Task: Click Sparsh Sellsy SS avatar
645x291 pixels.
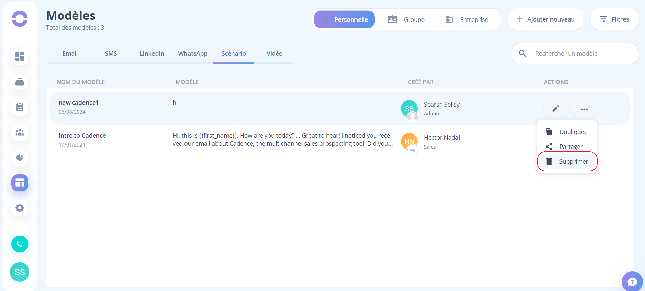Action: point(409,109)
